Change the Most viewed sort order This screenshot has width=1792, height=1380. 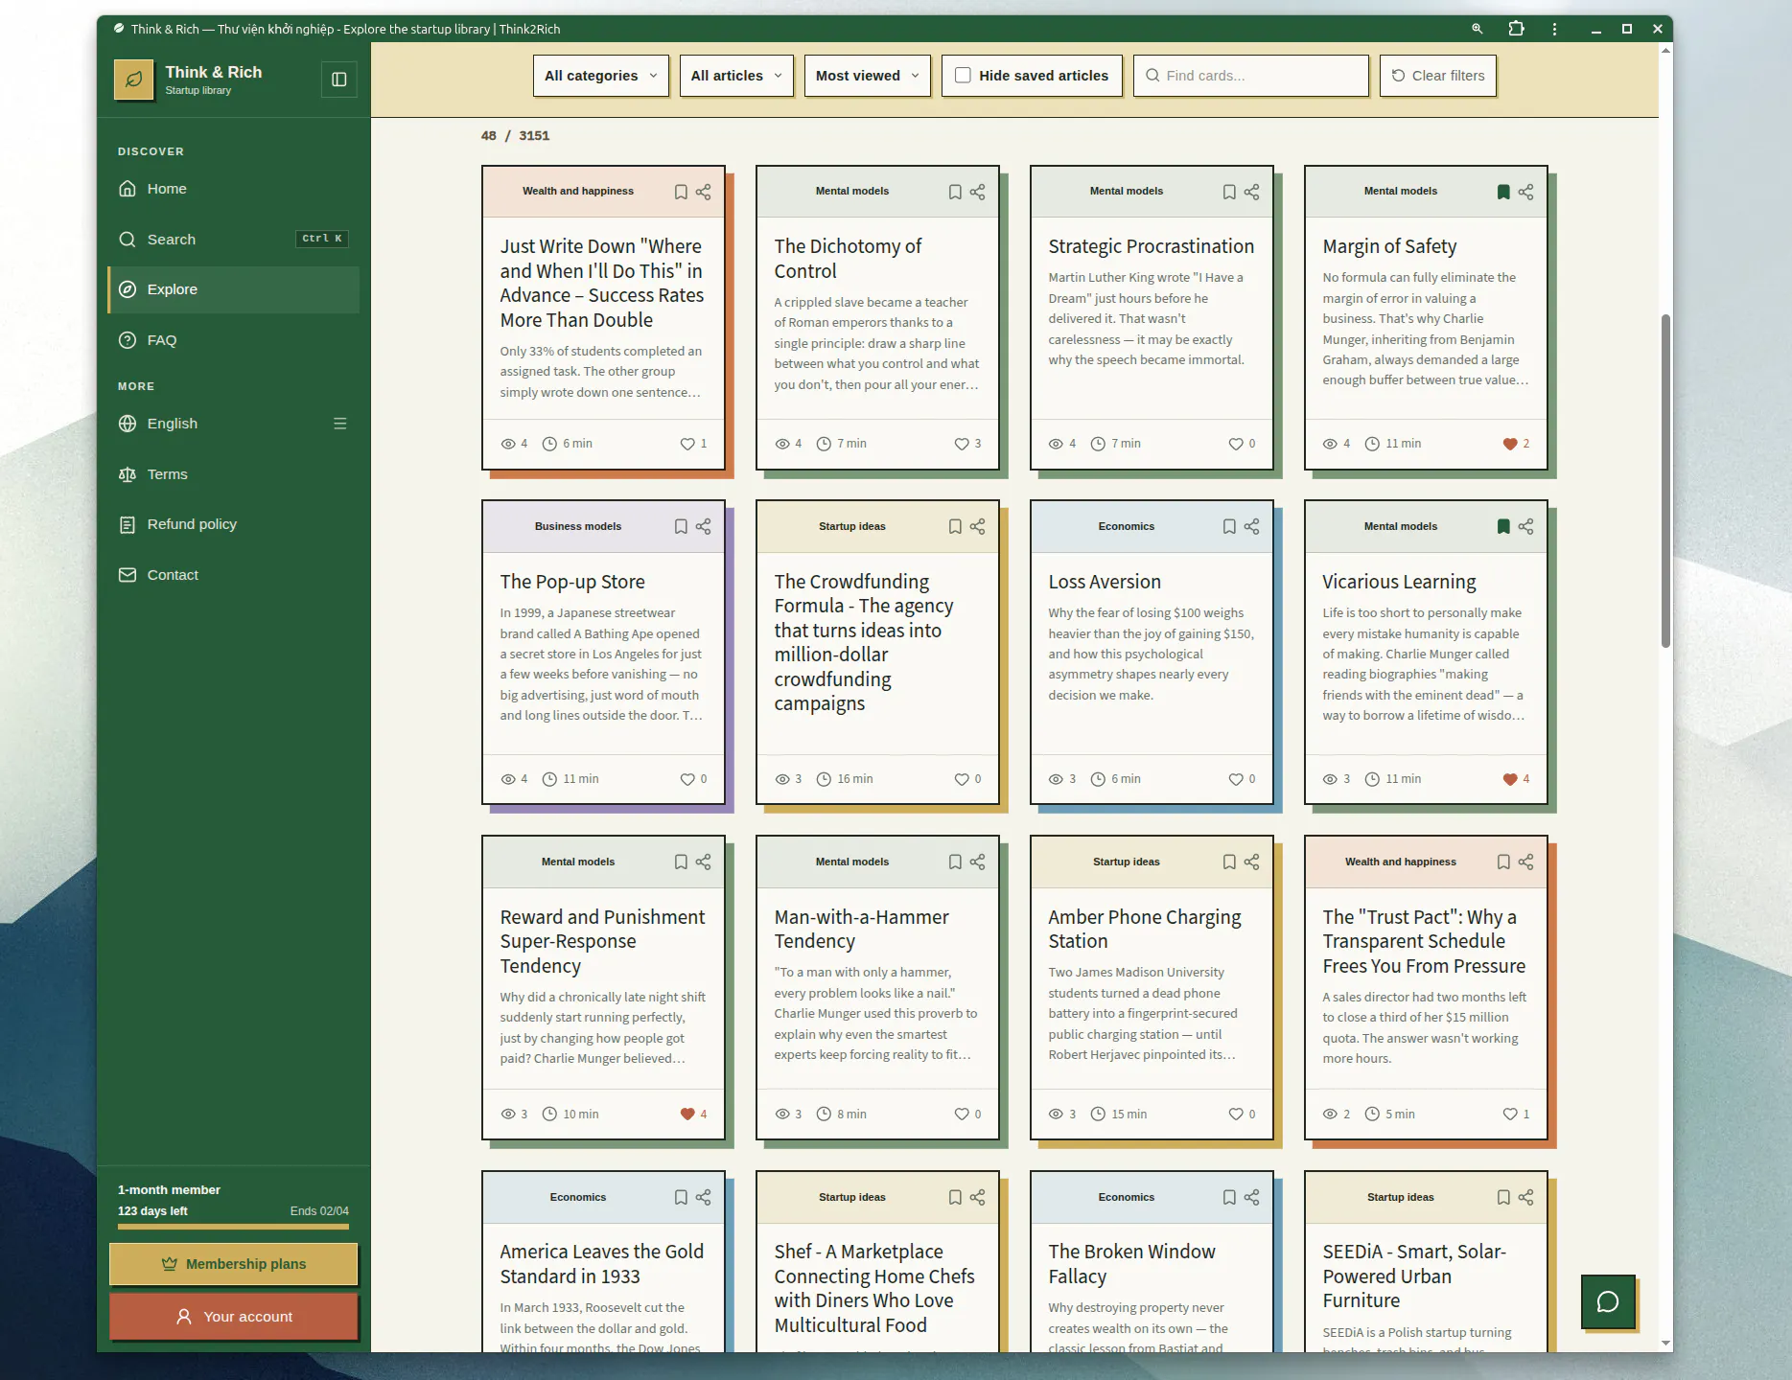[x=867, y=76]
